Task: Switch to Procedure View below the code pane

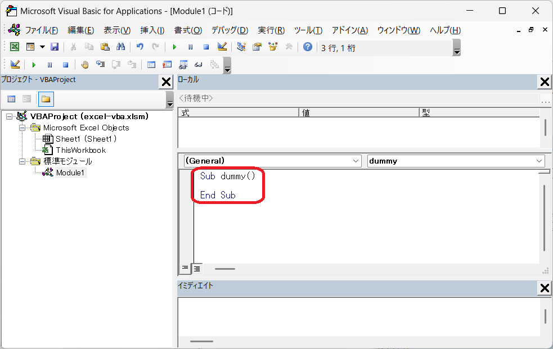Action: [186, 269]
